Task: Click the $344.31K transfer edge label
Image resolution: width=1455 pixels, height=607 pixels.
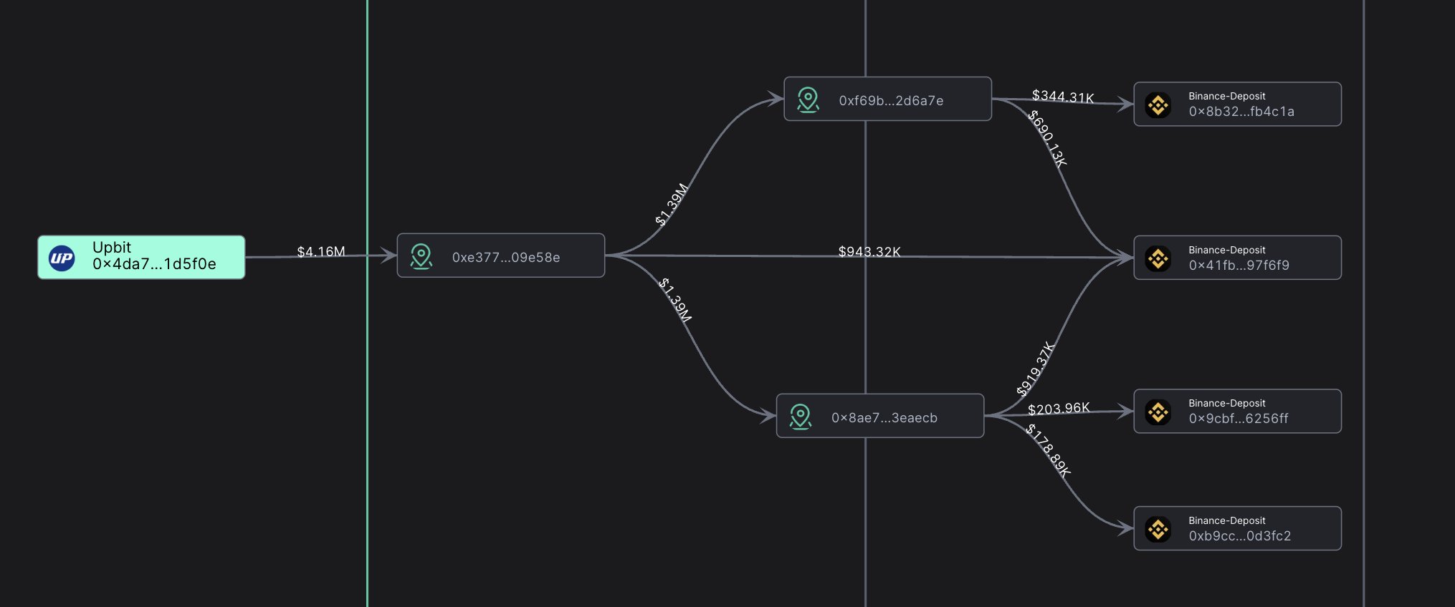Action: coord(1062,97)
